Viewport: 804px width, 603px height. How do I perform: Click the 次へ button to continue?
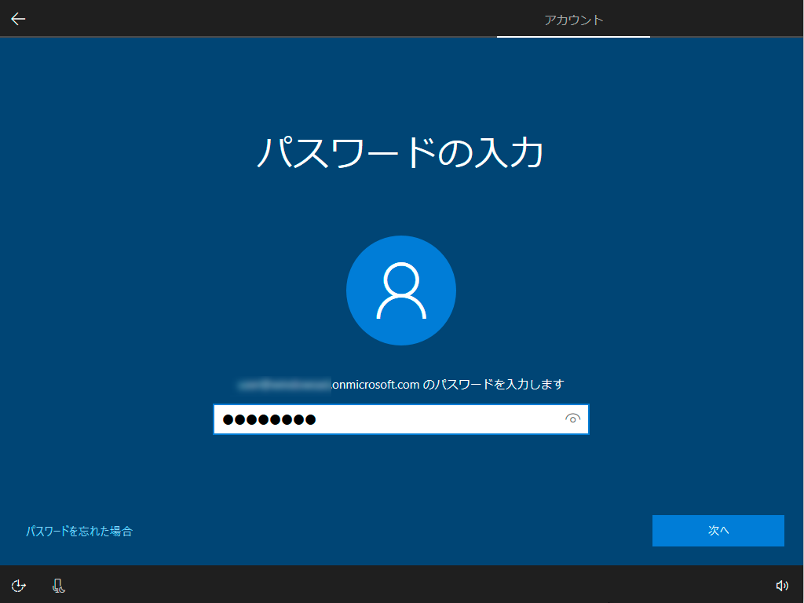click(x=718, y=530)
